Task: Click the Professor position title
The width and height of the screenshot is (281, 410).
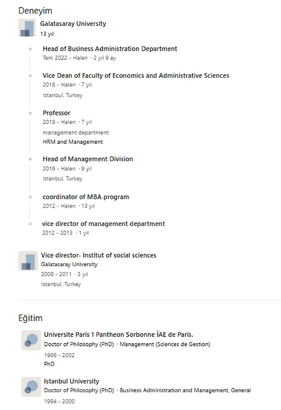Action: tap(57, 113)
